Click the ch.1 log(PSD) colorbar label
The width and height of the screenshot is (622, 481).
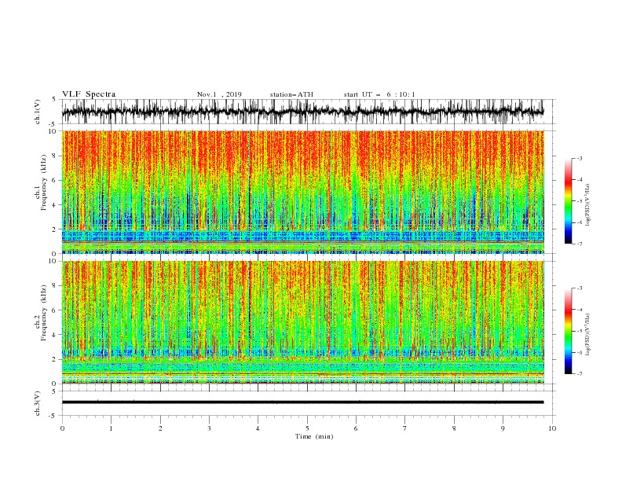(587, 205)
